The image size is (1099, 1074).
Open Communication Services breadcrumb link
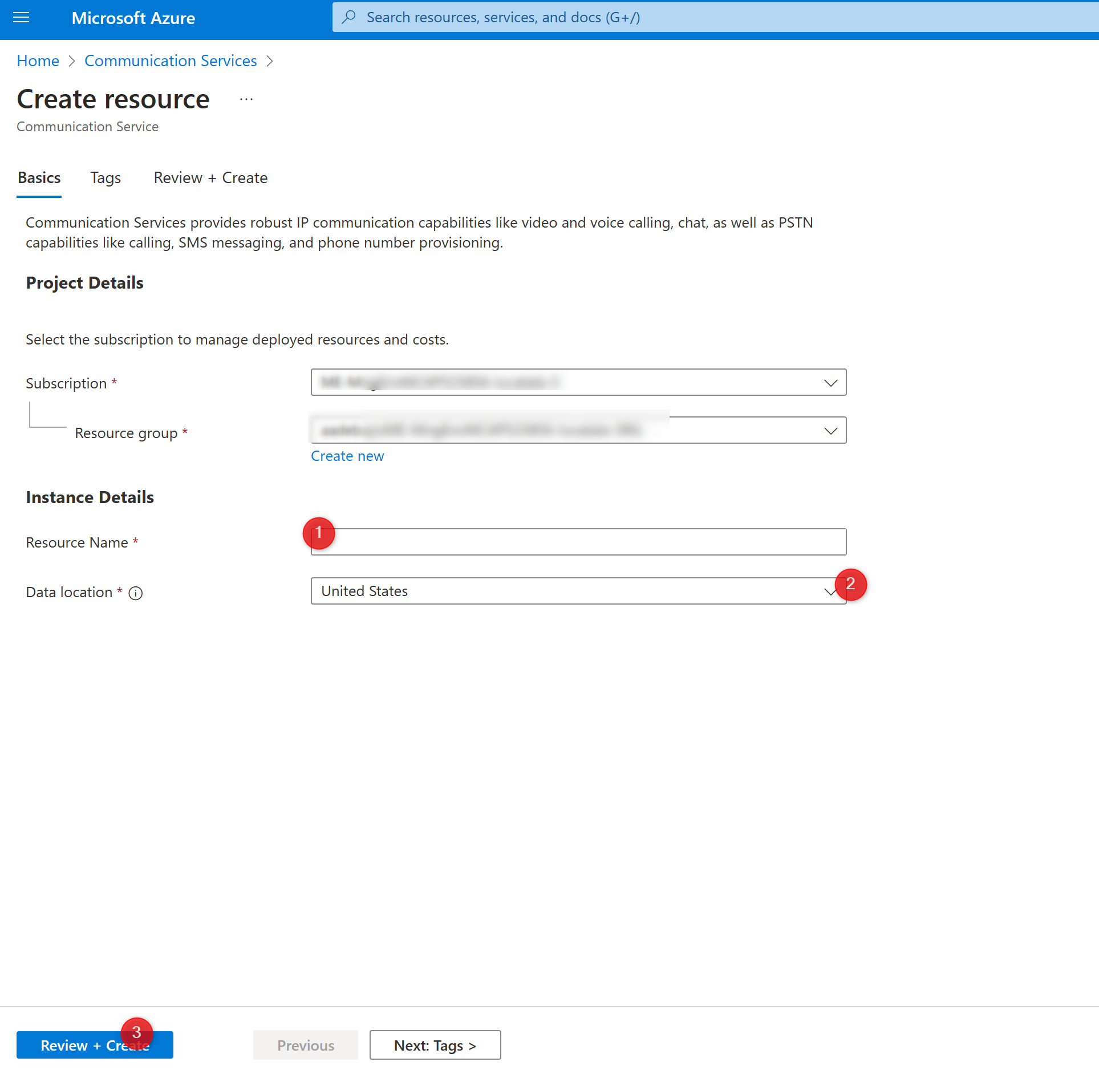tap(171, 61)
